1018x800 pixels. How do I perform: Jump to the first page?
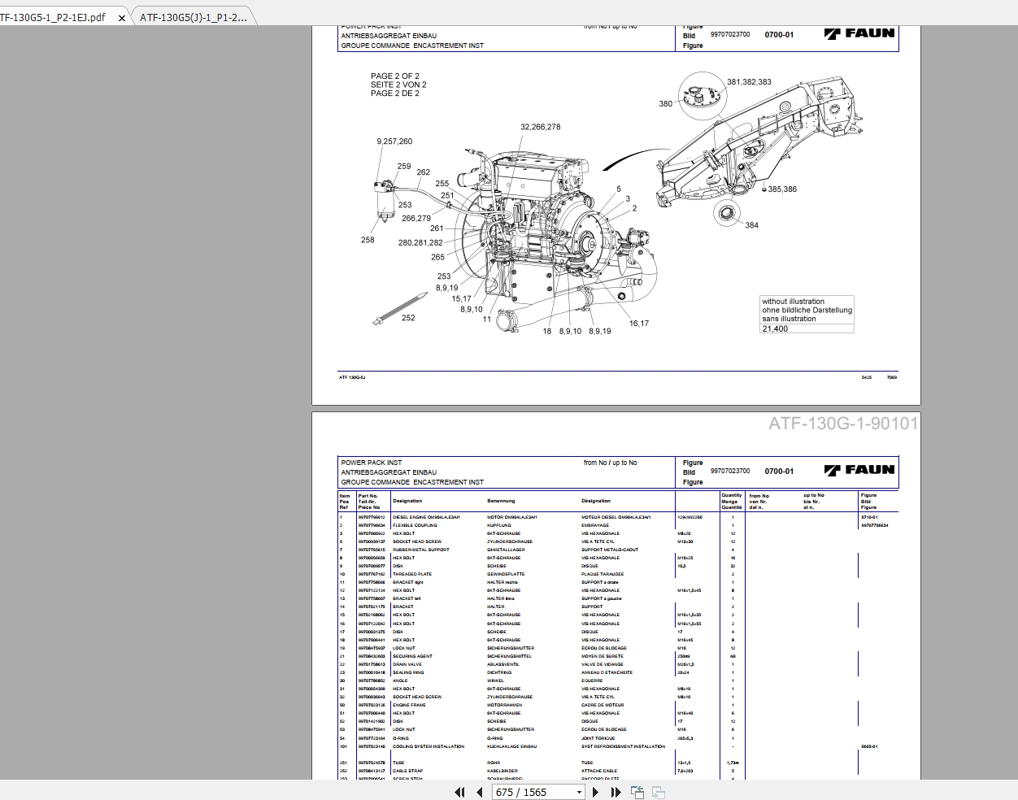(x=459, y=791)
